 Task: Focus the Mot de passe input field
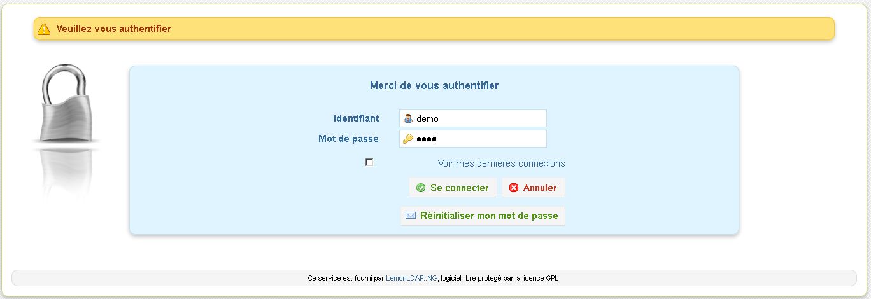[x=473, y=139]
